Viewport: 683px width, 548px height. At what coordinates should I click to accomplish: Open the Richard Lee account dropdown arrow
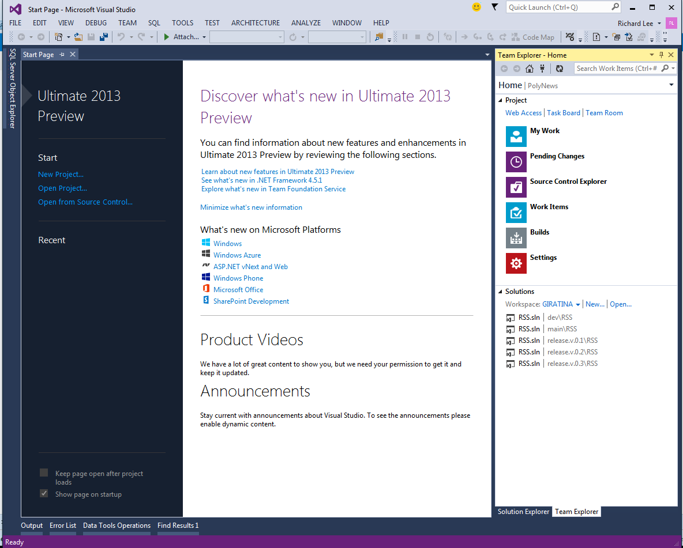[x=659, y=23]
